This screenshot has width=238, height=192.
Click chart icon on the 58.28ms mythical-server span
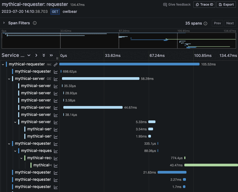click(56, 79)
